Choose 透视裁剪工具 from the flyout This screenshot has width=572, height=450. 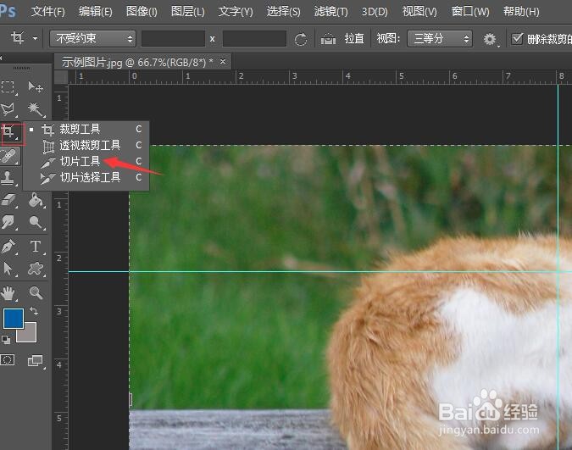click(x=86, y=145)
